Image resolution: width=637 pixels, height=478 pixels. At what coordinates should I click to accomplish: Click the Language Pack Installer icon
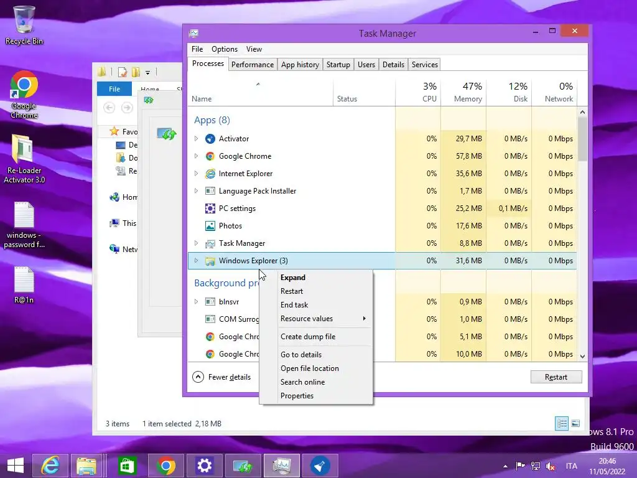coord(210,191)
